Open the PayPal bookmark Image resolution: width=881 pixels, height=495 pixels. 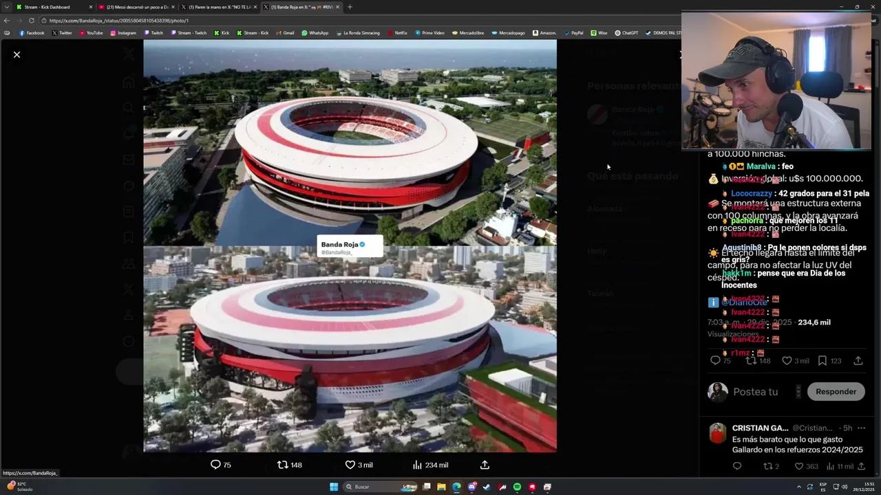[573, 33]
